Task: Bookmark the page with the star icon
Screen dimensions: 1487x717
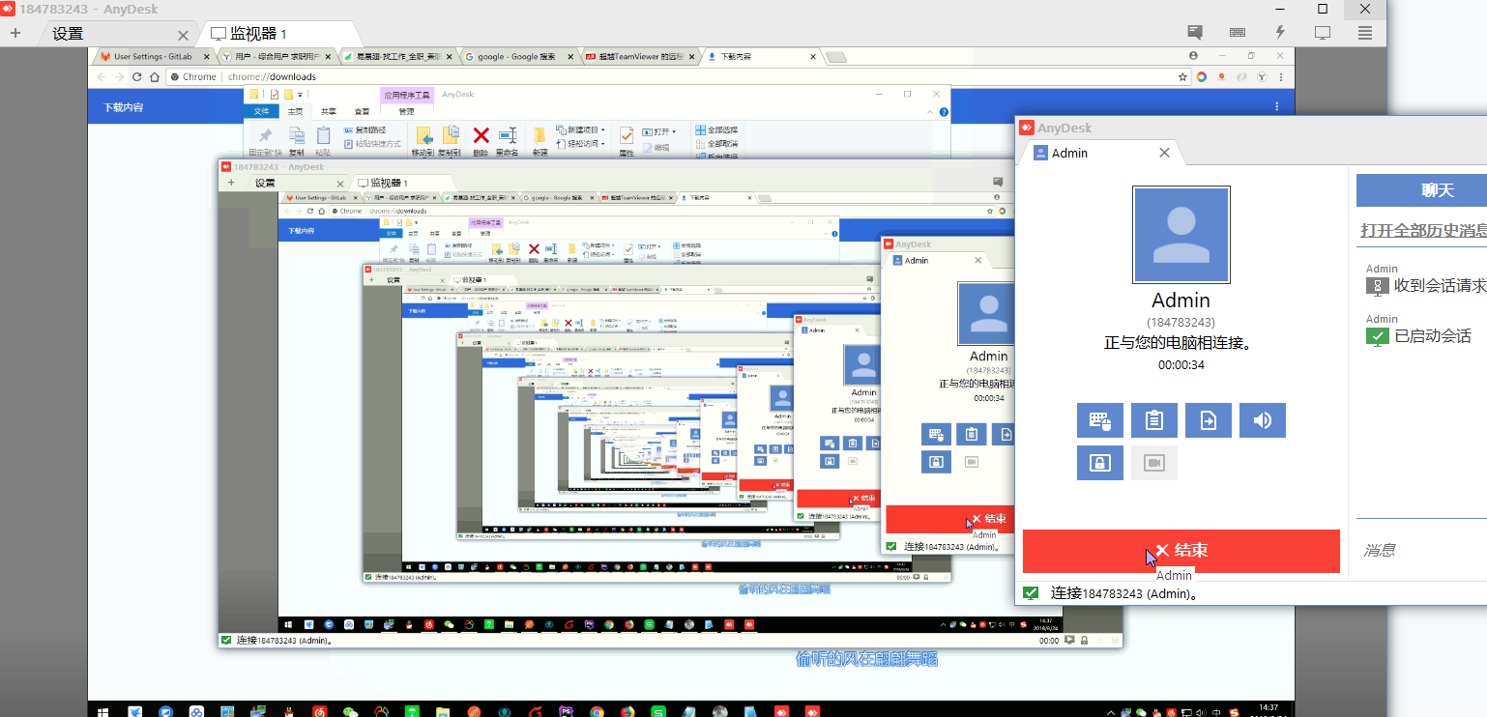Action: (1182, 76)
